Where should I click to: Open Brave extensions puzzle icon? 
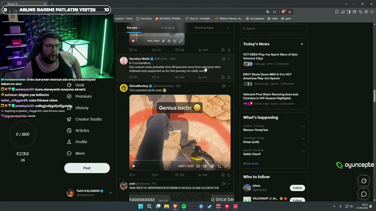(337, 12)
